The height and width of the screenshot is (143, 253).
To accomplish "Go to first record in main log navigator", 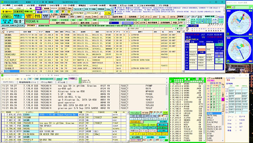I will tap(3, 8).
